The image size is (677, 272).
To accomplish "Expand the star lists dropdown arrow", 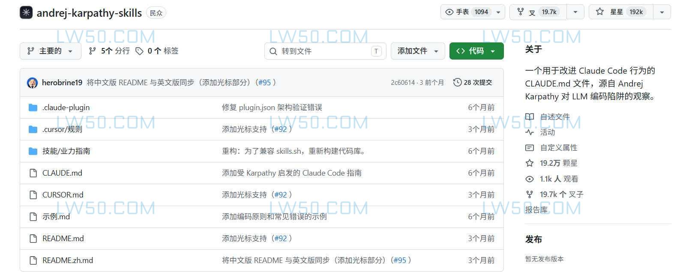I will 662,12.
